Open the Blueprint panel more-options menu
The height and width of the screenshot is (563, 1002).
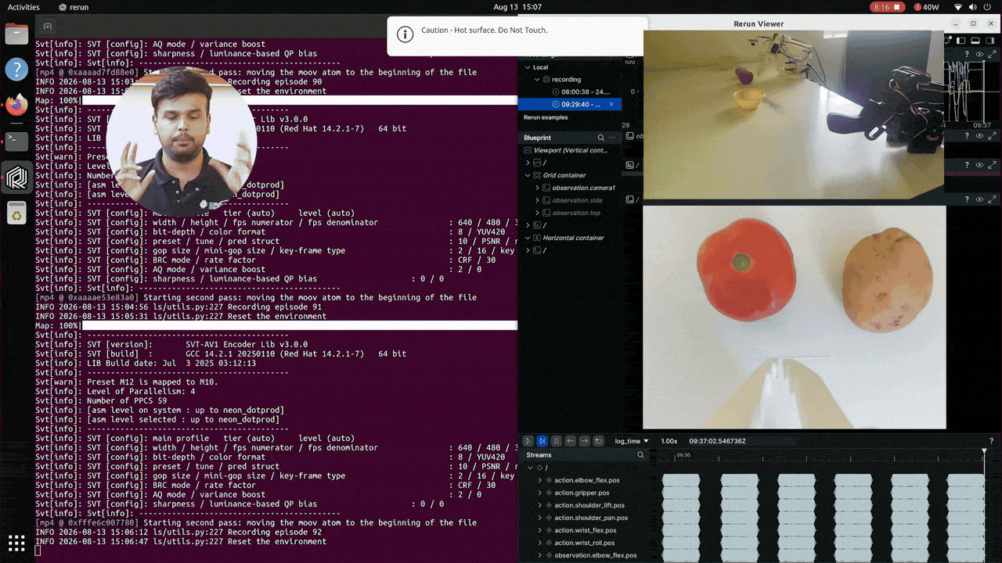tap(612, 138)
